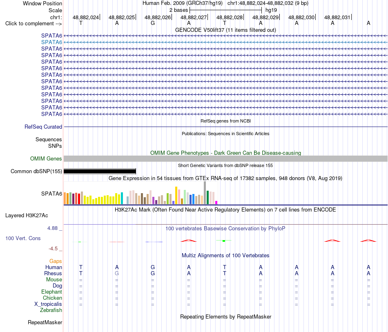
Task: Select the Human species label
Action: click(54, 267)
